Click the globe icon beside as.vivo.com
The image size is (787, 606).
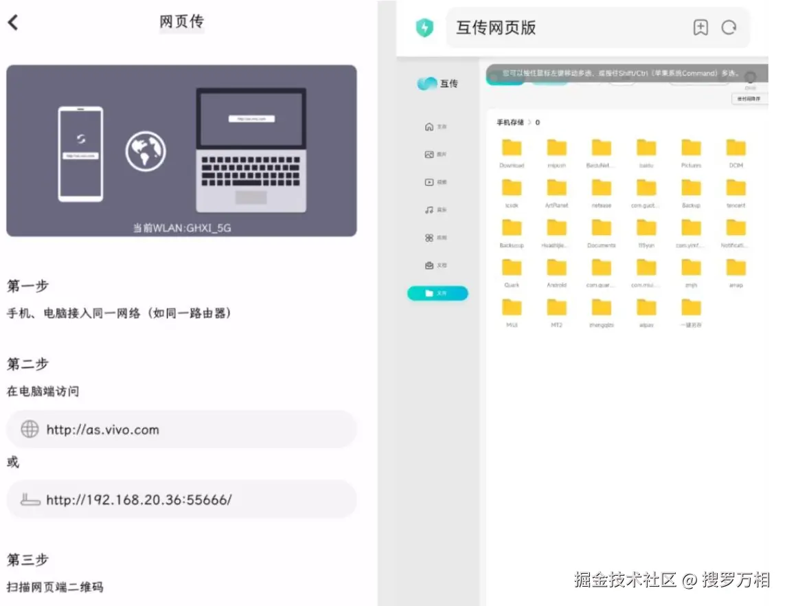click(30, 429)
